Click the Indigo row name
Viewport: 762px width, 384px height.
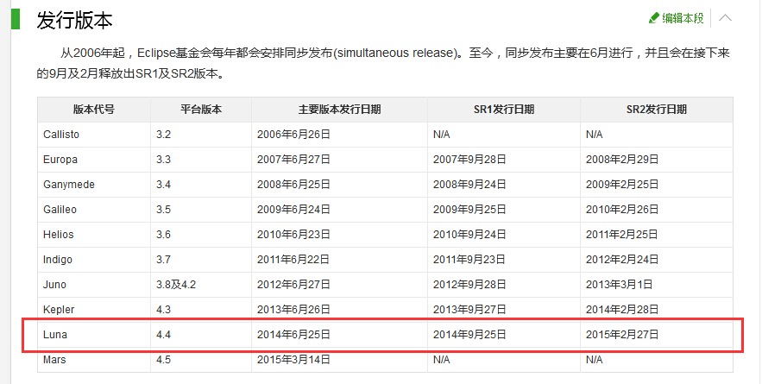(58, 260)
